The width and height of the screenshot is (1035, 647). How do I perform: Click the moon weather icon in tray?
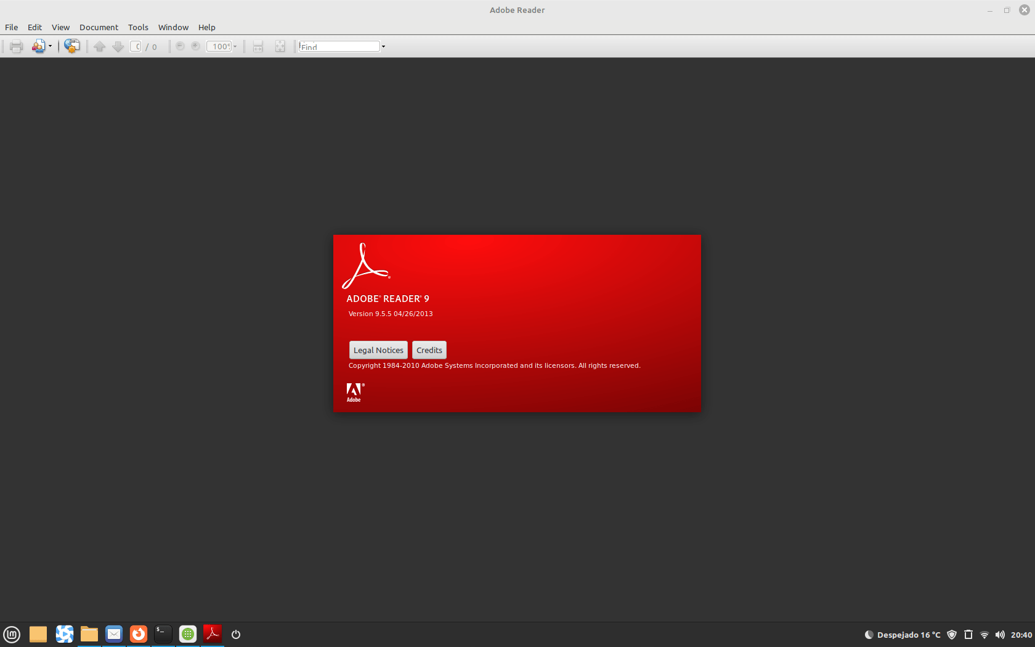[x=869, y=635]
